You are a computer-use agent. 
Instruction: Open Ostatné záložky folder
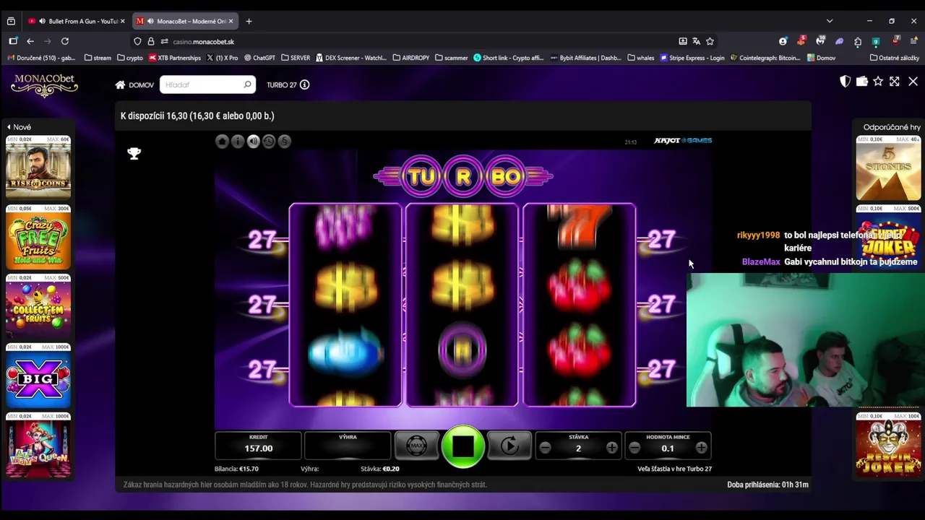(895, 58)
